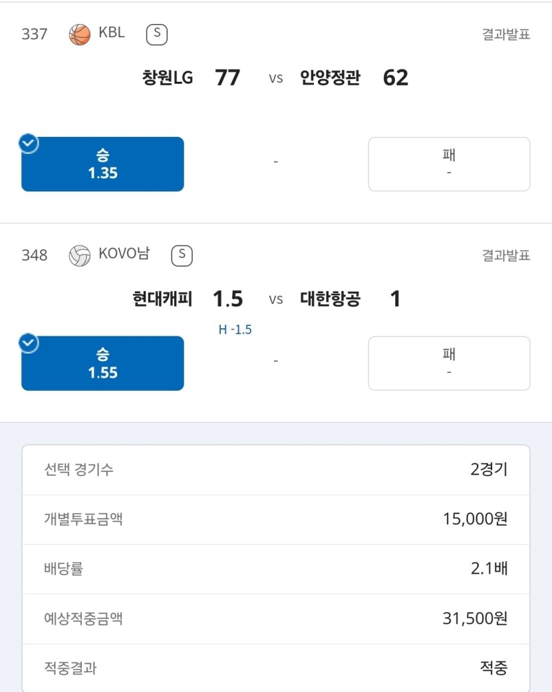
Task: Click the KBL basketball icon
Action: (80, 35)
